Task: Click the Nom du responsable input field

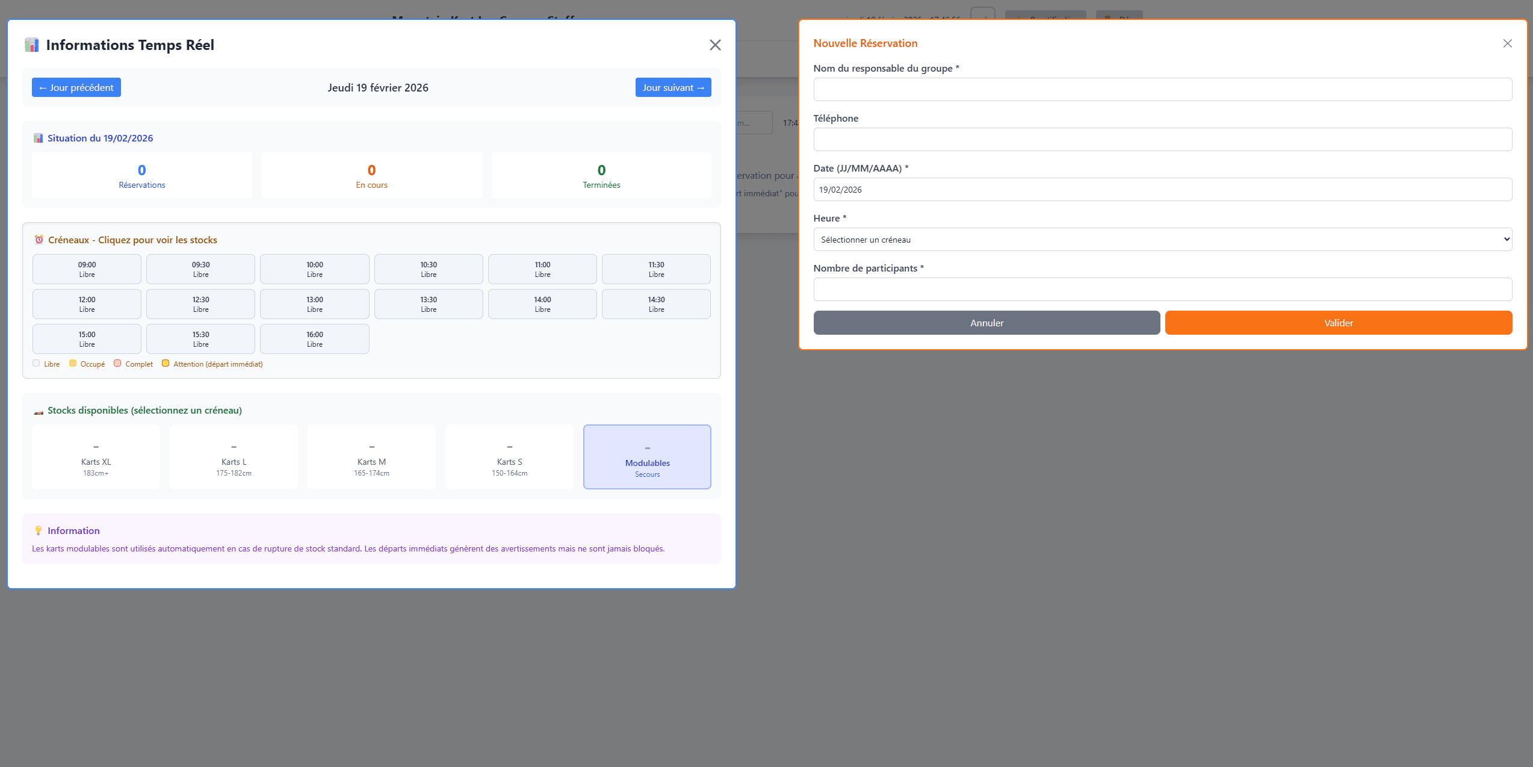Action: tap(1162, 90)
